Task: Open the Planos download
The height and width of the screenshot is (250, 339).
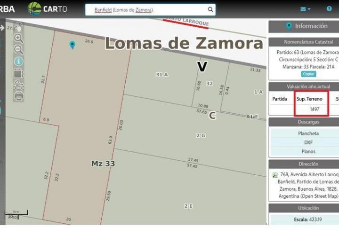Action: point(308,151)
